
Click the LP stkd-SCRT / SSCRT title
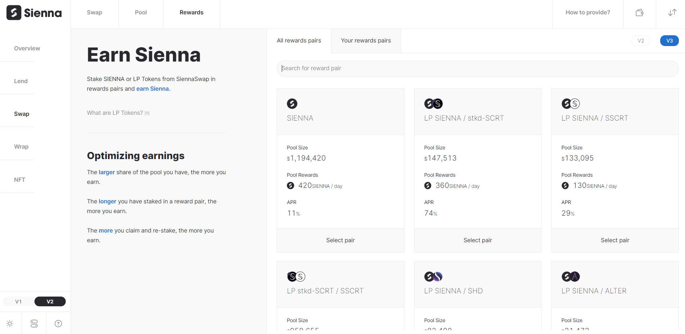pos(325,291)
